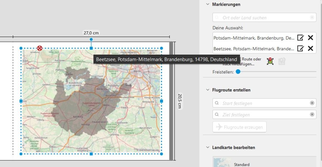Image resolution: width=322 pixels, height=167 pixels.
Task: Click the map pin add-marker icon
Action: pos(270,61)
